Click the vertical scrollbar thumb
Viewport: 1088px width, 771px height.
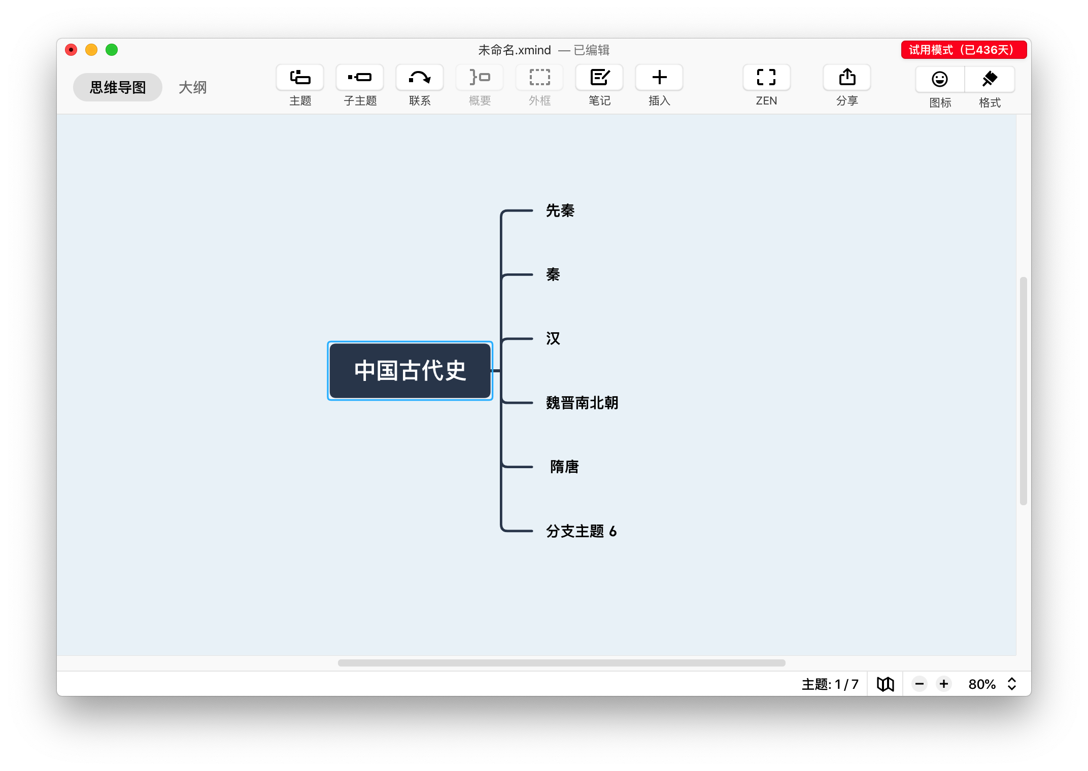1023,391
